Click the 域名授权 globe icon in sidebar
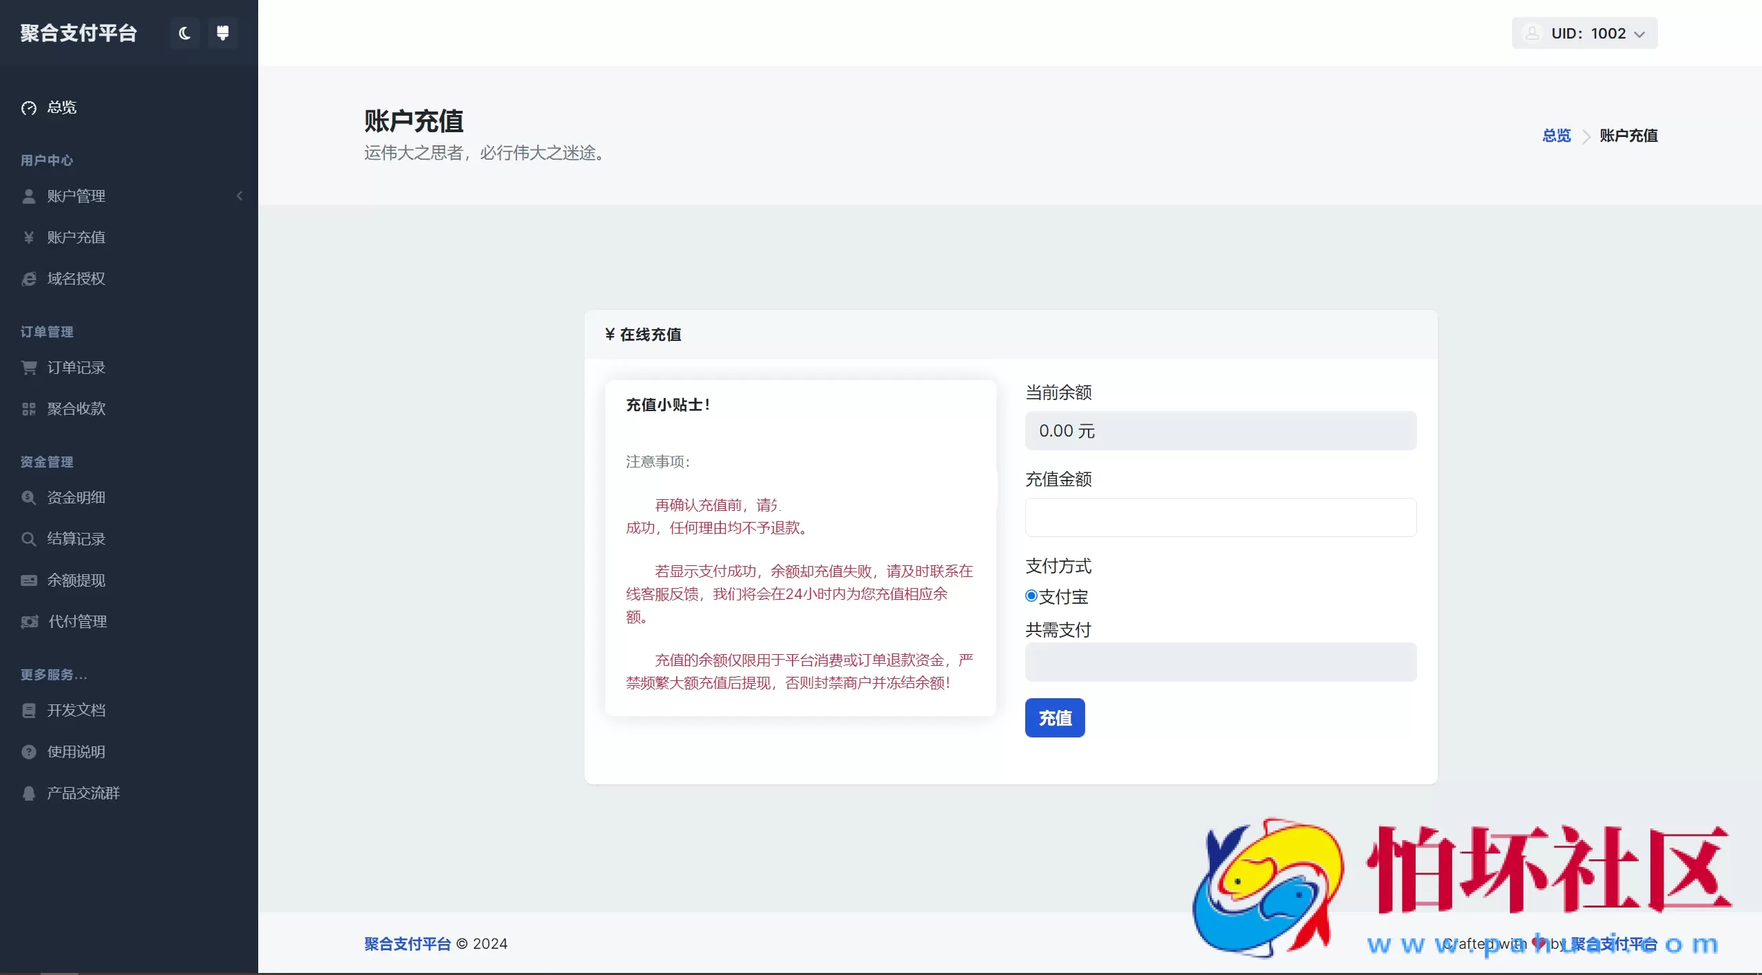Screen dimensions: 1762x975 tap(28, 278)
